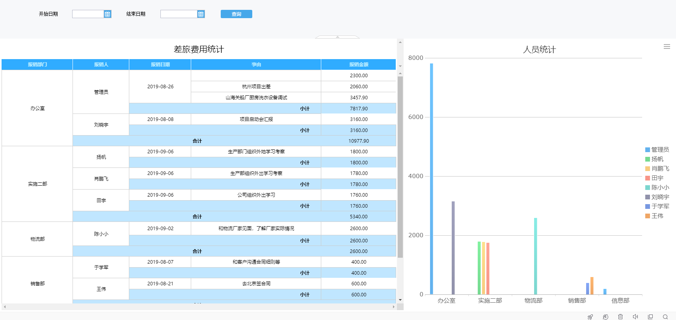Click into the 结束日期 input field

[179, 14]
